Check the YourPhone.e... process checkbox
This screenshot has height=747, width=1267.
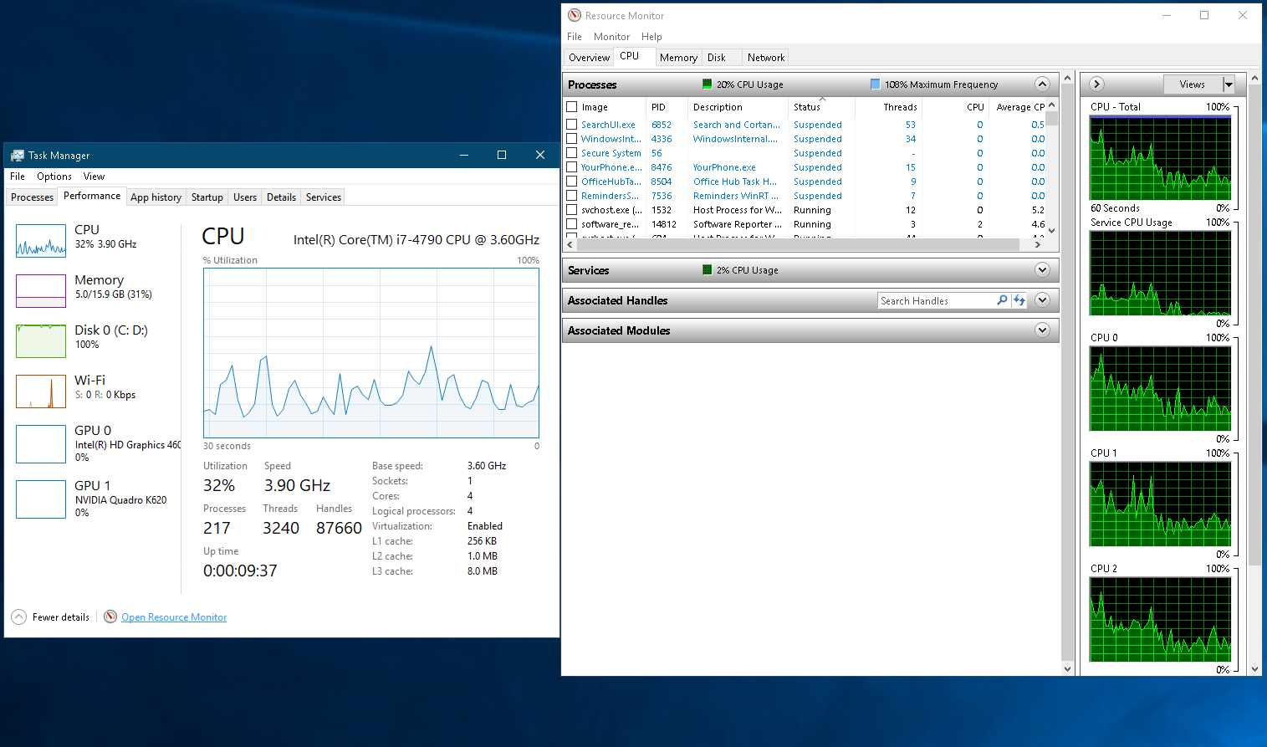pyautogui.click(x=572, y=167)
